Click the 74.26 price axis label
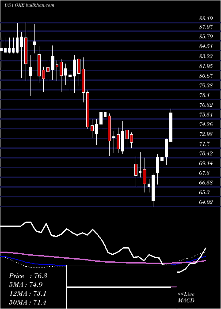The height and width of the screenshot is (309, 221). click(x=206, y=124)
